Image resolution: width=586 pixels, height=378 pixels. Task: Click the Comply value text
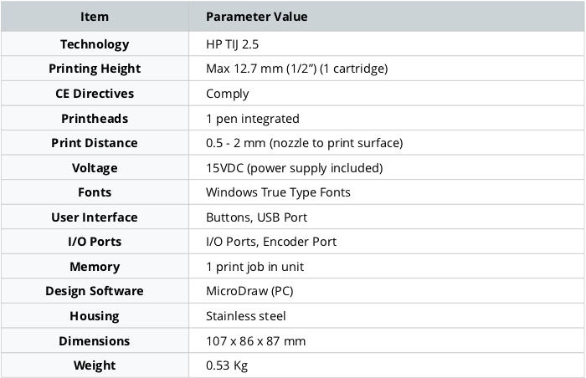click(227, 94)
